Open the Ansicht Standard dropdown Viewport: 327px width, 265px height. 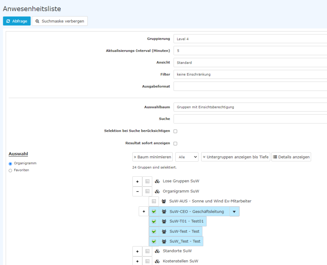[250, 63]
